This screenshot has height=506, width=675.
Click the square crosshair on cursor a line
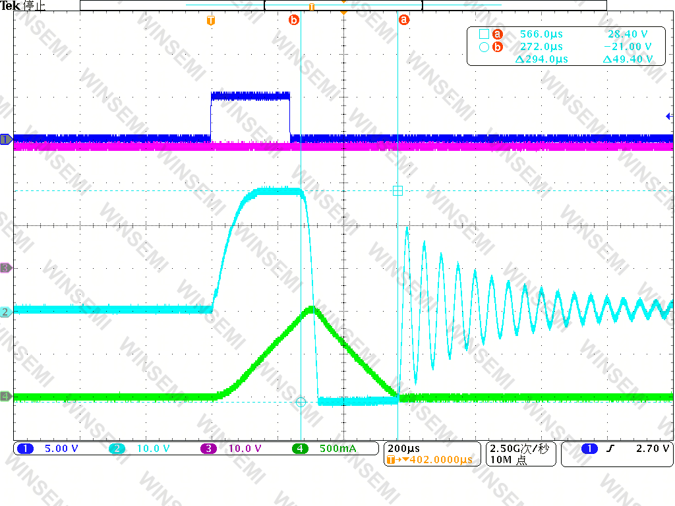(x=397, y=190)
